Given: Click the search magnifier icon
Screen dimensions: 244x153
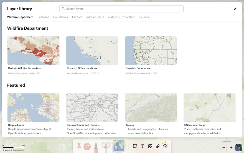Looking at the screenshot, I should [x=63, y=9].
